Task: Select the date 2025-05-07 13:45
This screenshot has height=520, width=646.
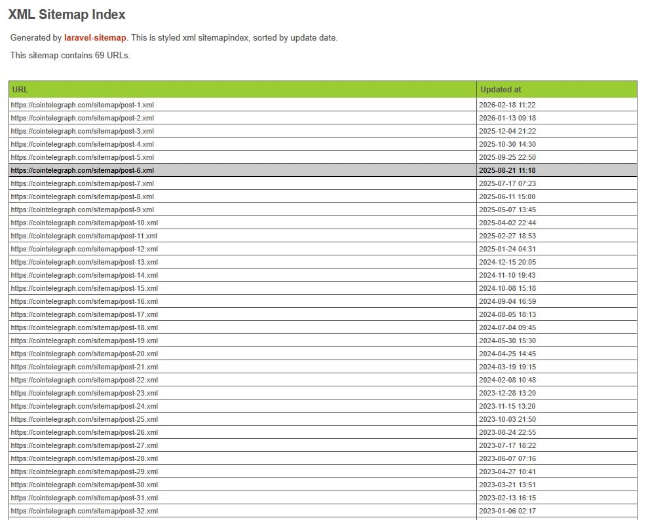Action: [507, 210]
